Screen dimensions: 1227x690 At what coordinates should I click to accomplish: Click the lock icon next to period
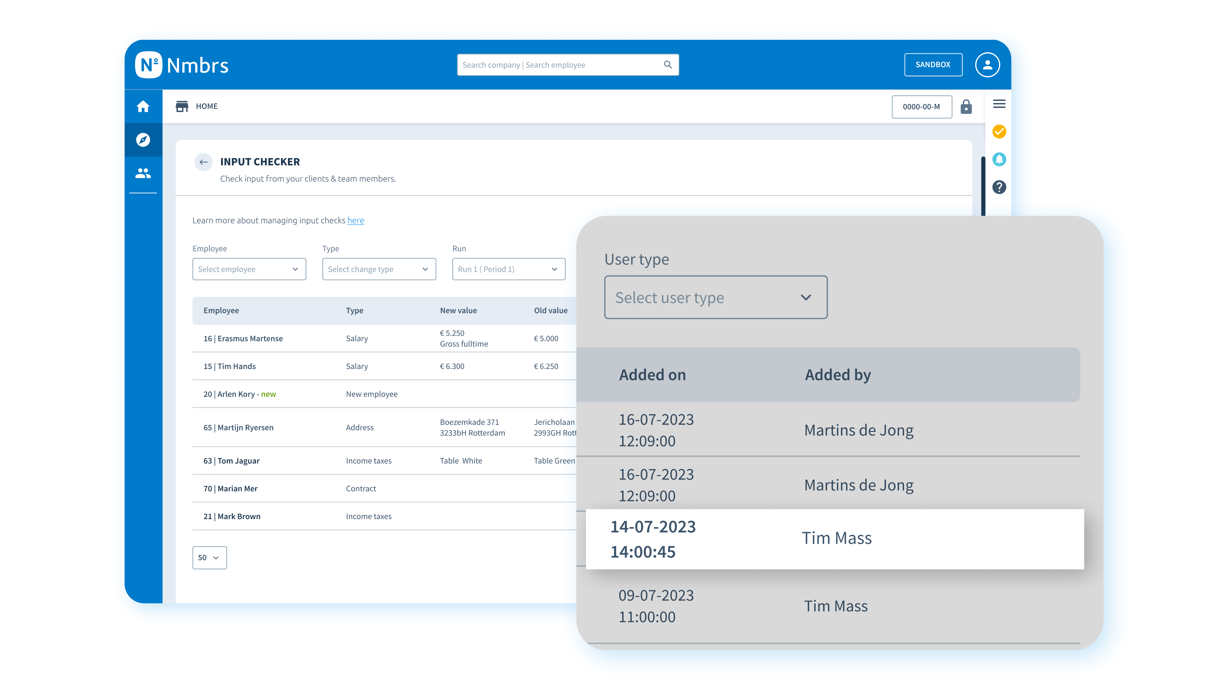(966, 107)
